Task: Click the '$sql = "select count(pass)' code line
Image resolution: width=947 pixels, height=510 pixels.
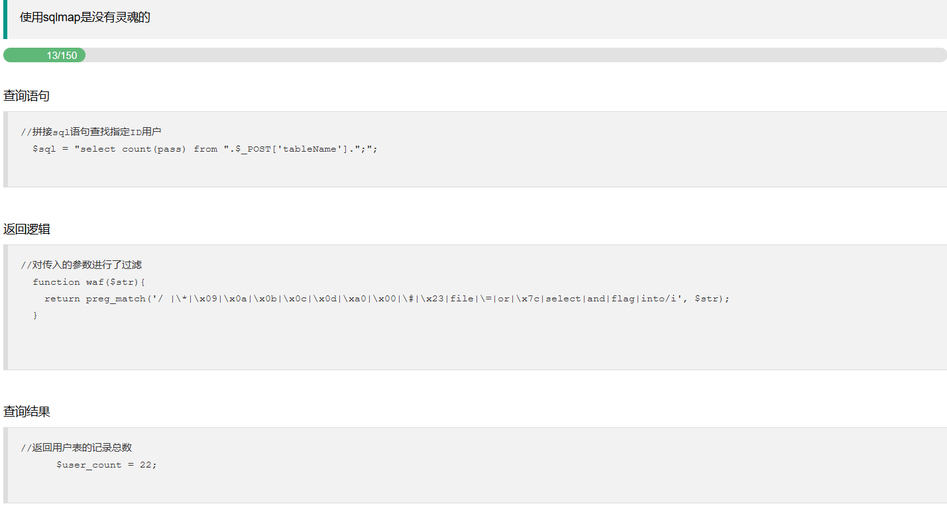Action: coord(205,149)
